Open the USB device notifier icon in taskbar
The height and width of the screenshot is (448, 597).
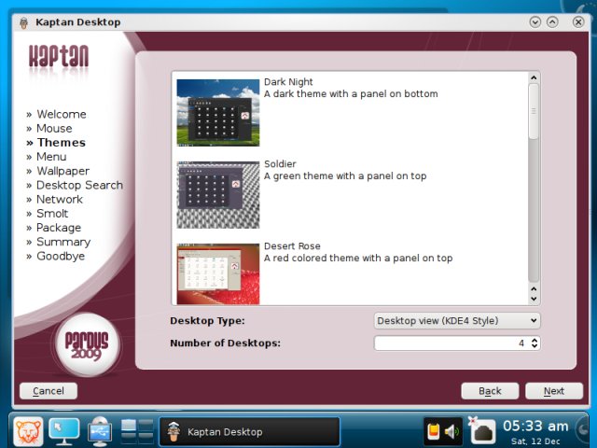[100, 431]
